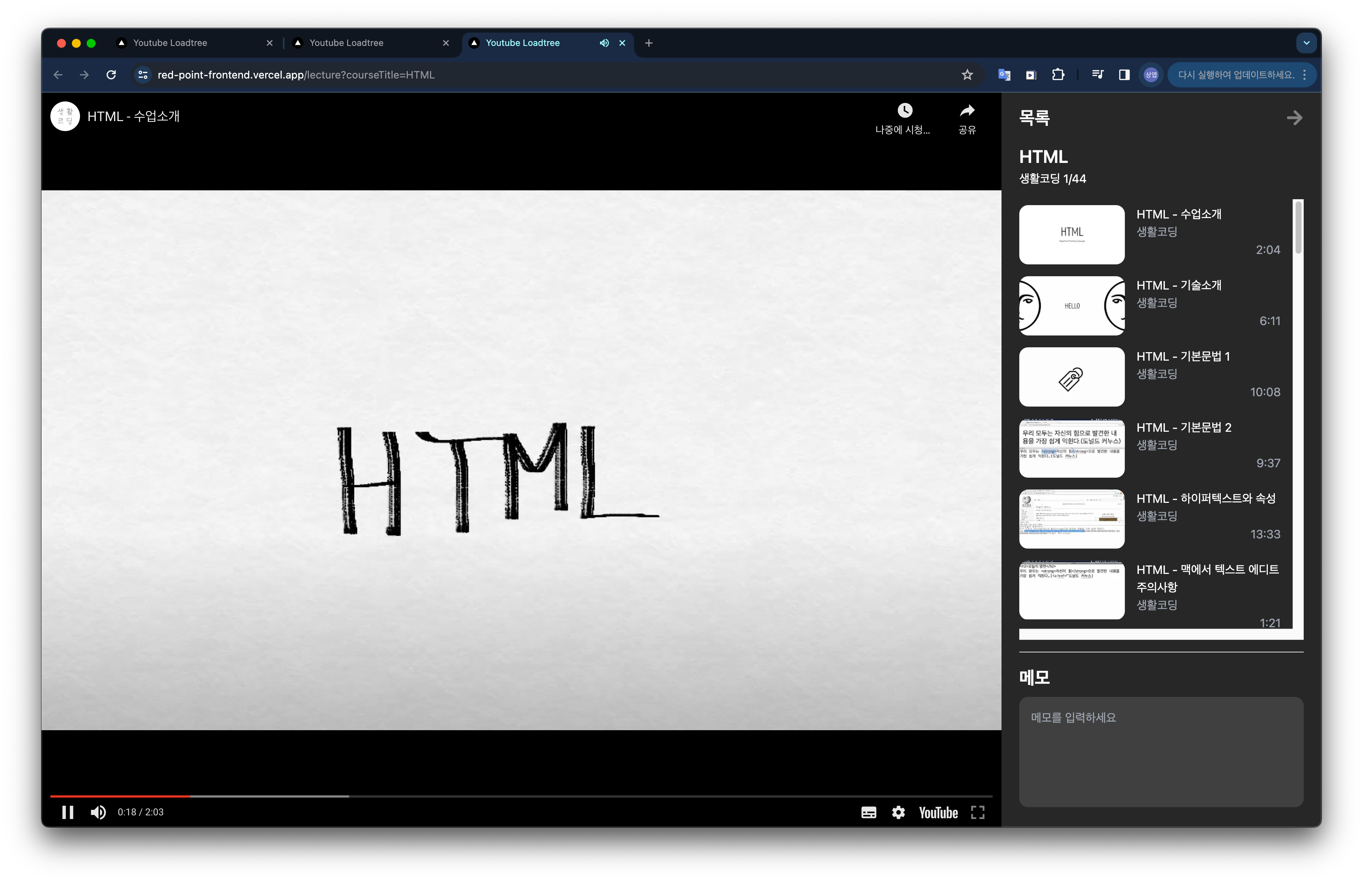Screen dimensions: 1363x882
Task: Seek on the video progress bar
Action: click(x=516, y=796)
